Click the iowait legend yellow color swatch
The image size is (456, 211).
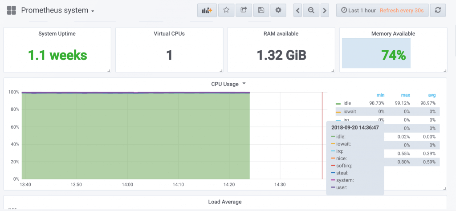click(x=338, y=112)
